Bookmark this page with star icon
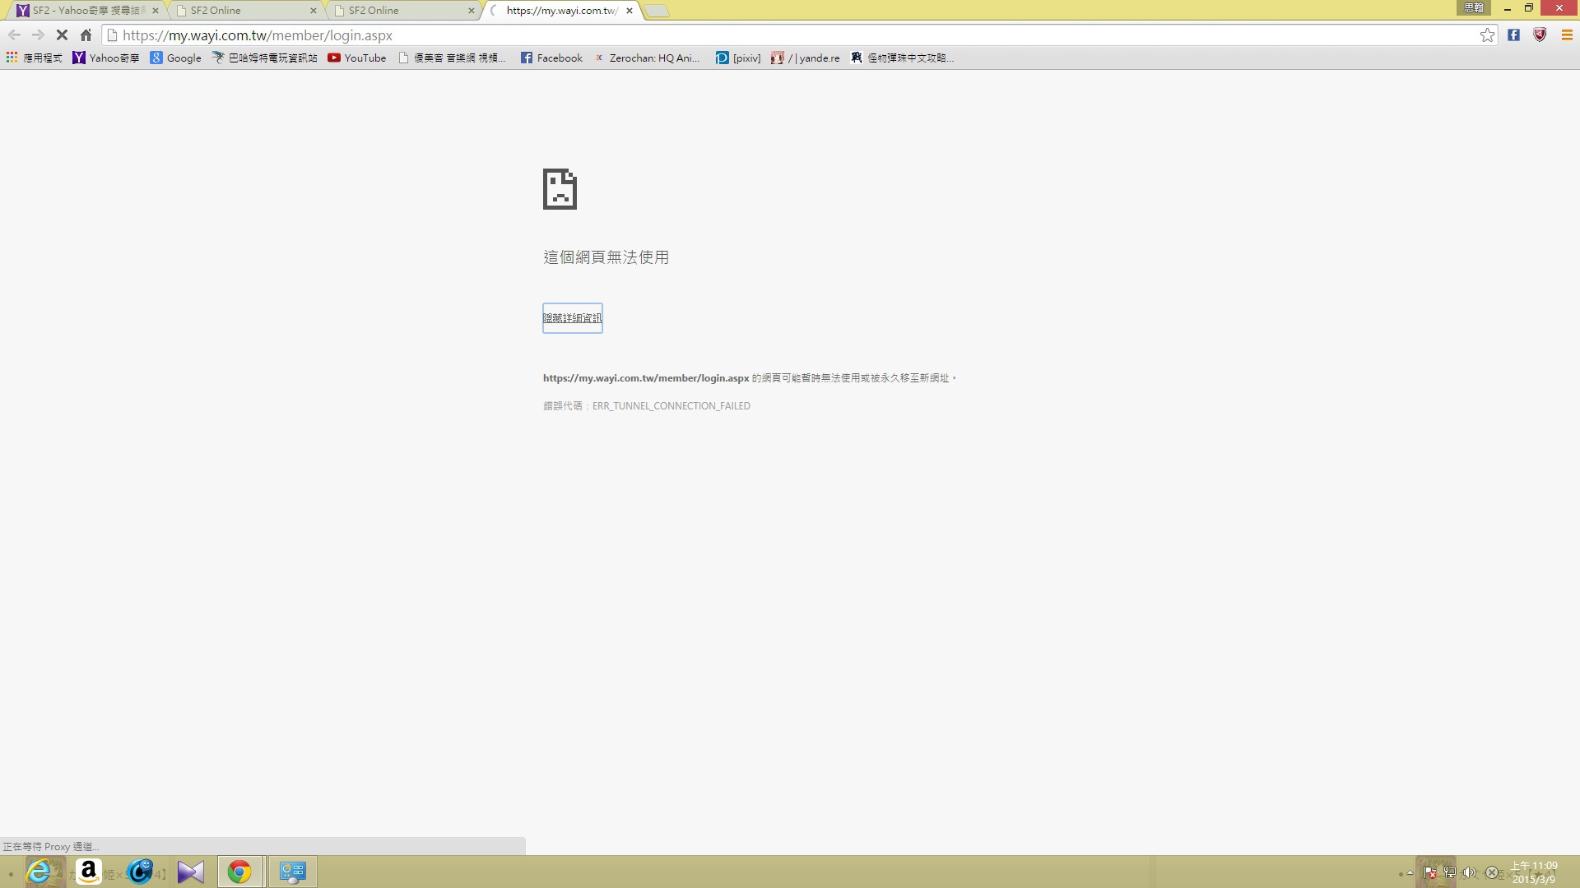Screen dimensions: 1580x888 1487,35
